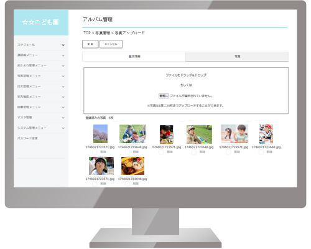Tick delete checkbox under cherry blossom photo
Image resolution: width=311 pixels, height=249 pixels.
(95, 152)
